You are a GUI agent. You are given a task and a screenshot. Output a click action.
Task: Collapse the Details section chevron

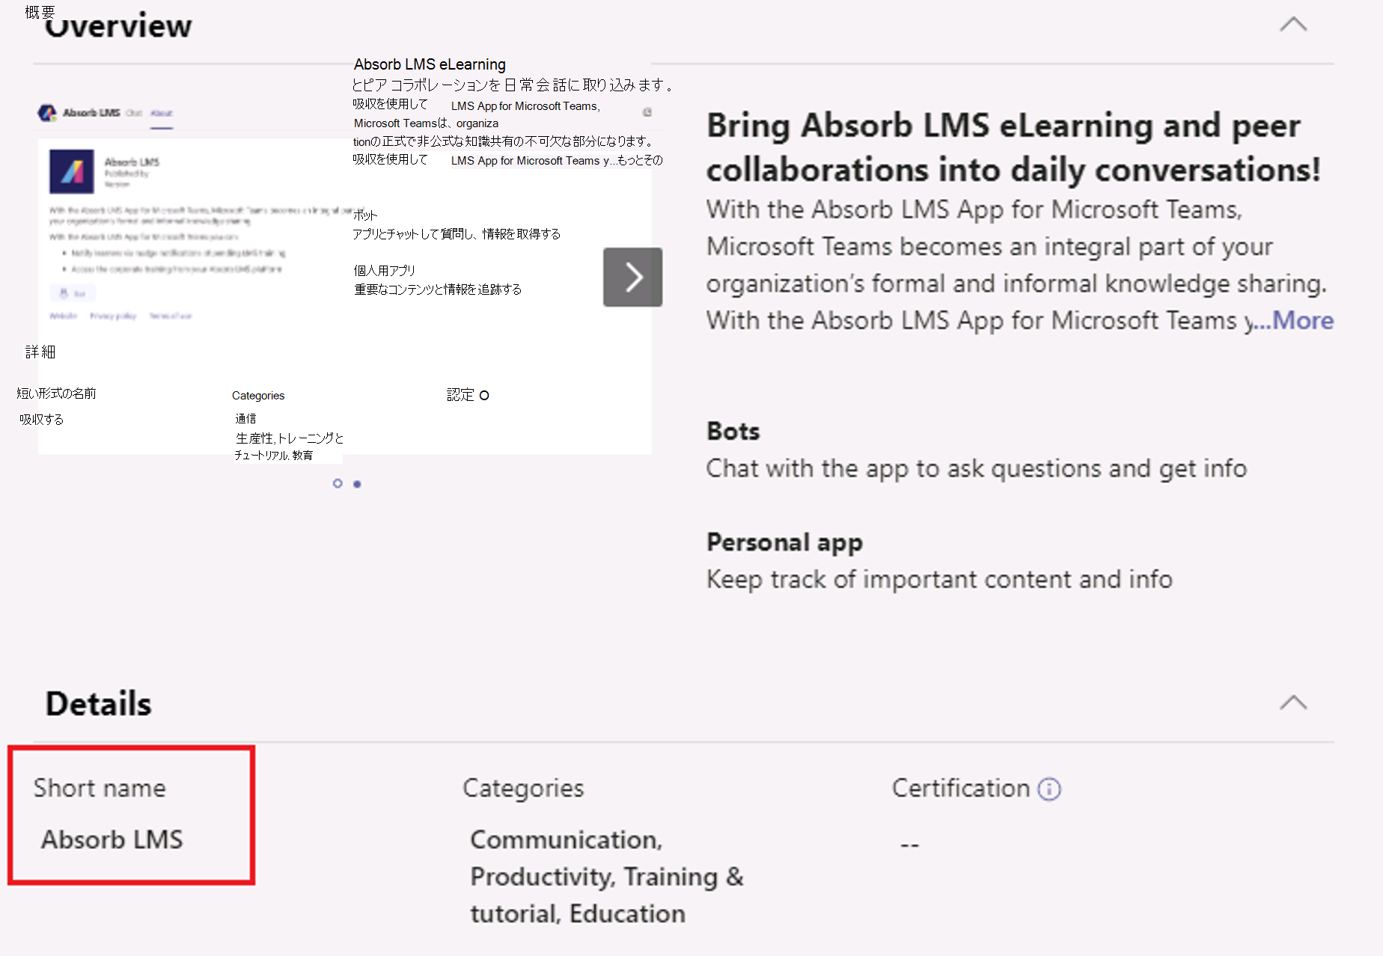(x=1292, y=702)
